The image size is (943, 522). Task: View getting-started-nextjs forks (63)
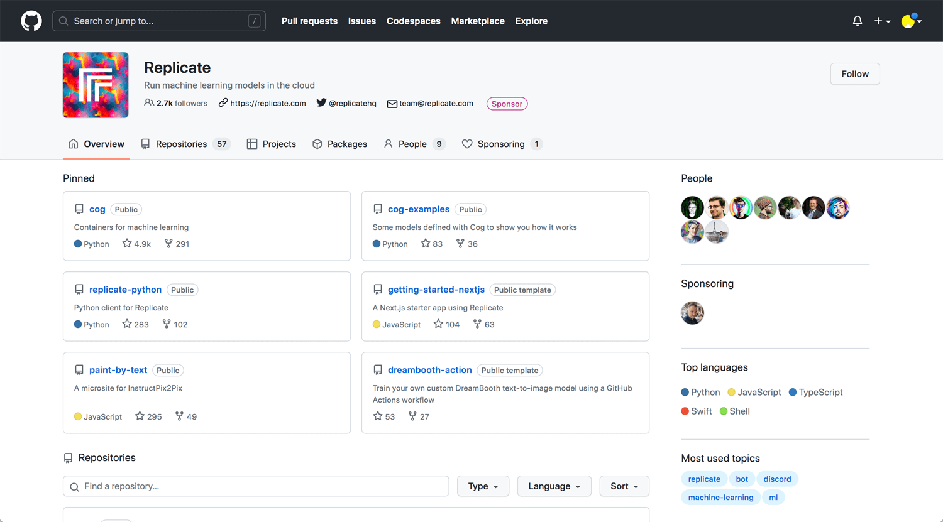[x=484, y=324]
